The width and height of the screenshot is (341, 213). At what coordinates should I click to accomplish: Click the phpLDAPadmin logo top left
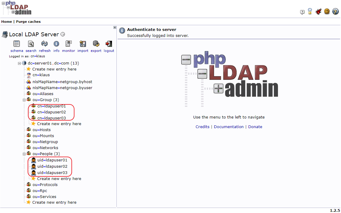(17, 8)
